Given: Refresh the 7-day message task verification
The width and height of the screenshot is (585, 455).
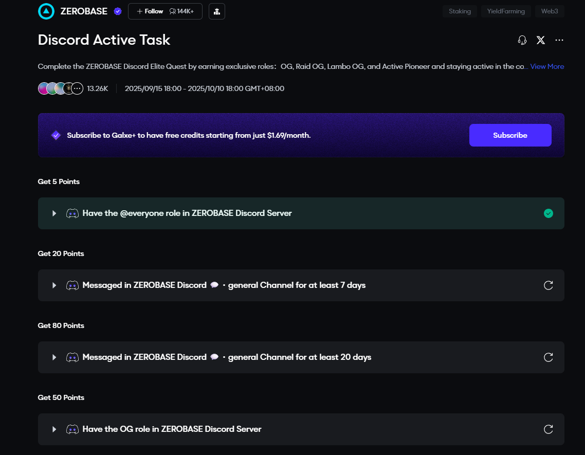Looking at the screenshot, I should point(548,285).
